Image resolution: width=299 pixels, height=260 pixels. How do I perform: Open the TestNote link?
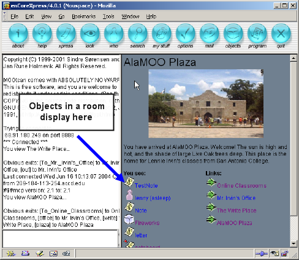tap(146, 186)
